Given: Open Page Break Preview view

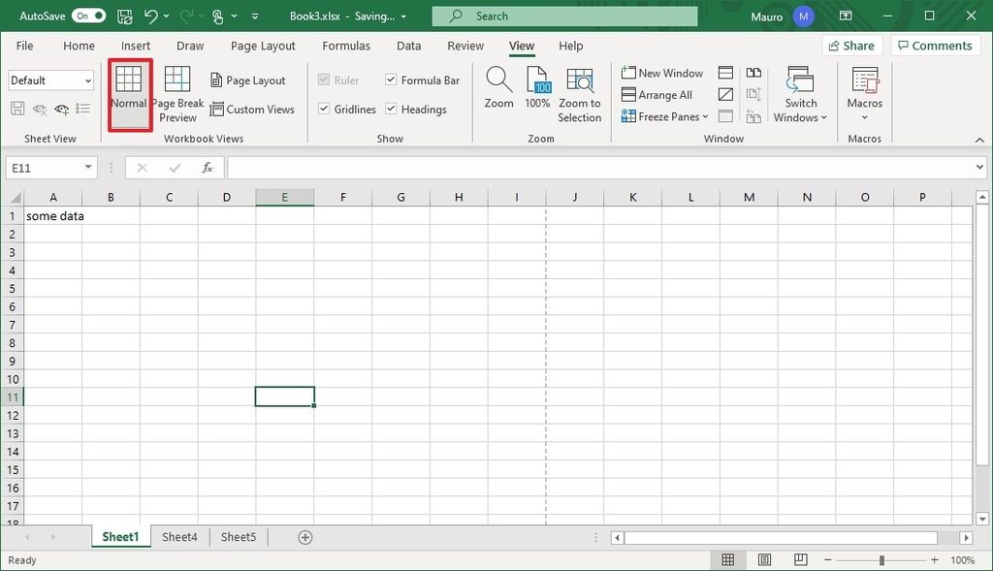Looking at the screenshot, I should 176,92.
